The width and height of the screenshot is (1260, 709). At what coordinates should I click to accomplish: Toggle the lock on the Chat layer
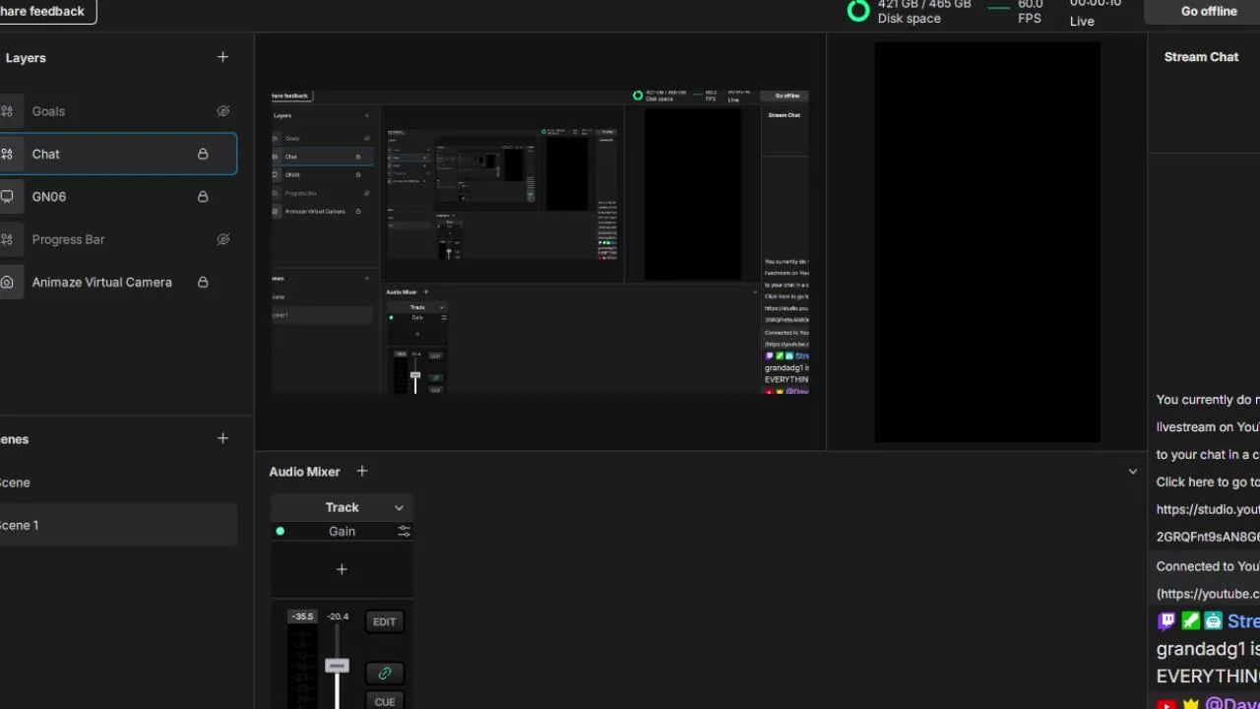click(203, 154)
